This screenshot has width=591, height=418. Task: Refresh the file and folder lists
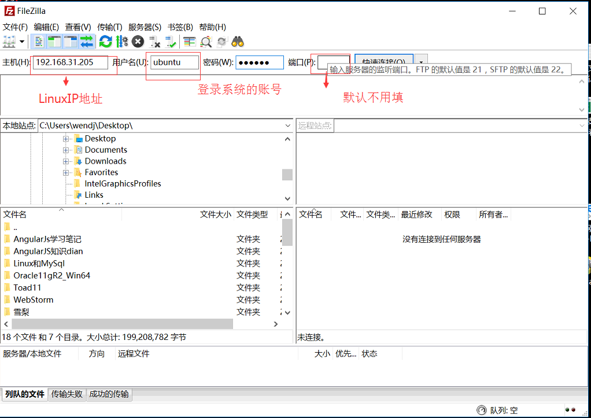tap(105, 42)
